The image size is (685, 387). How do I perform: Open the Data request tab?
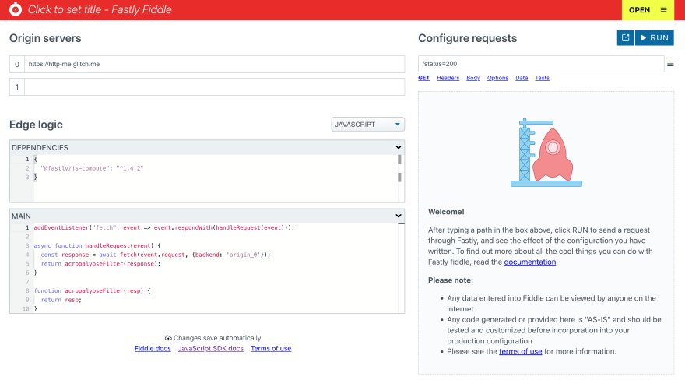click(522, 78)
